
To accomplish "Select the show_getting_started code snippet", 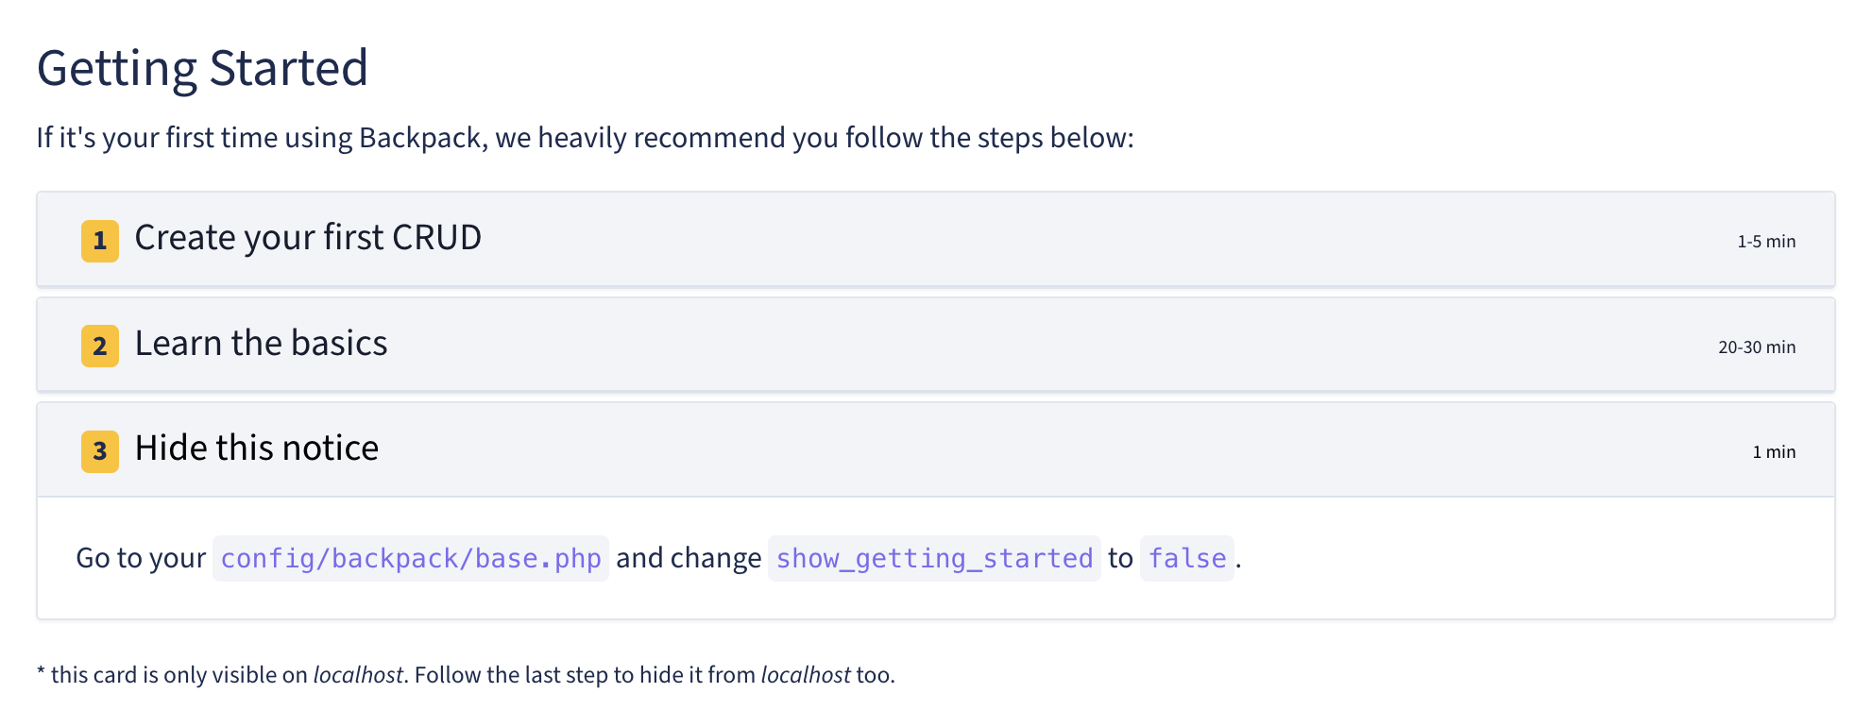I will pyautogui.click(x=933, y=558).
